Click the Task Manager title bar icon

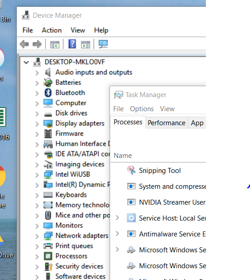tap(118, 95)
